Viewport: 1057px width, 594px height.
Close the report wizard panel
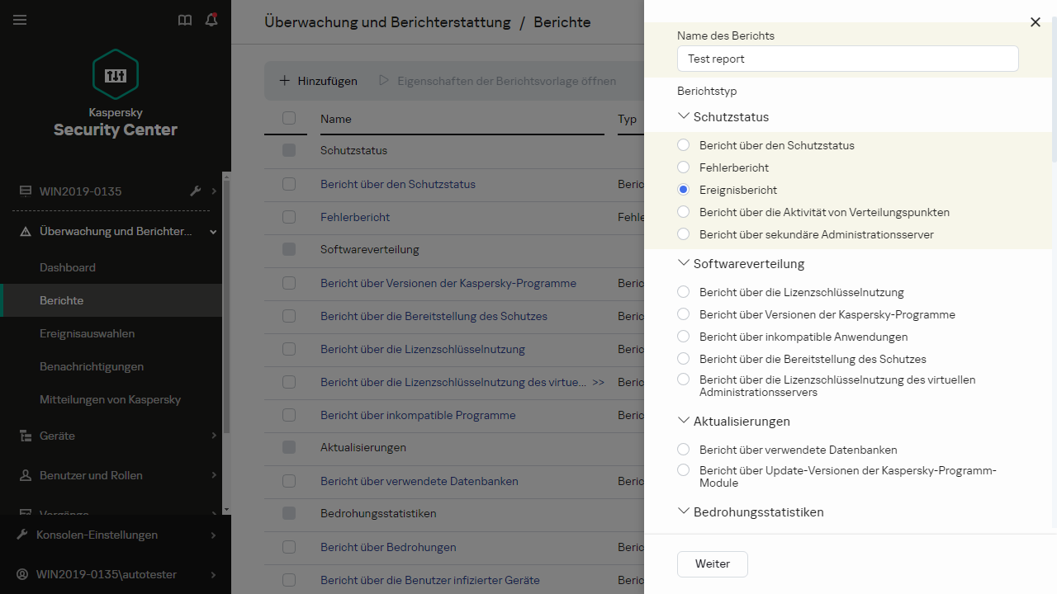point(1035,22)
